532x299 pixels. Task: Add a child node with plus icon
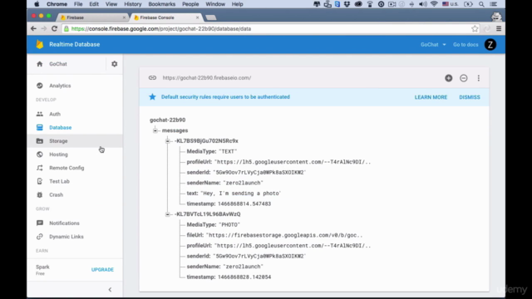point(449,78)
